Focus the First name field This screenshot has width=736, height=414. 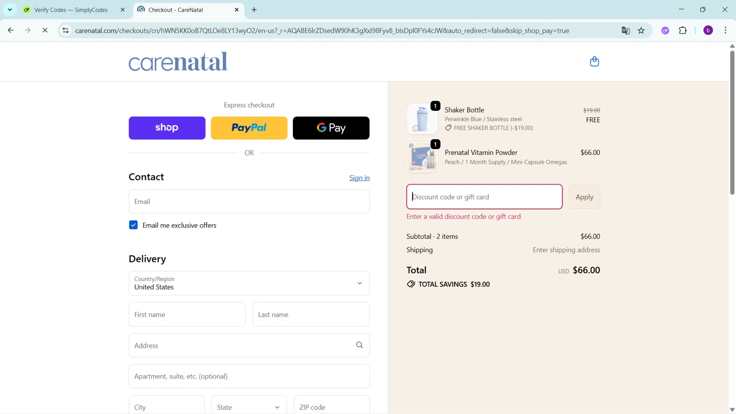(187, 314)
